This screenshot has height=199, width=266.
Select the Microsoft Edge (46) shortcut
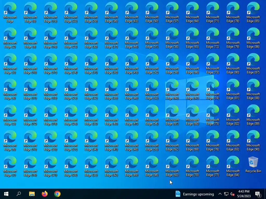point(132,89)
